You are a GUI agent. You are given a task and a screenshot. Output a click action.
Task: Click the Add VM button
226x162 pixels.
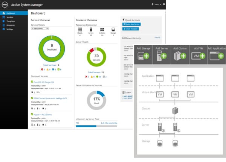(199, 54)
